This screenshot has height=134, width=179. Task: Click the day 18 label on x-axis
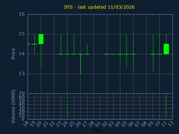click(26, 123)
